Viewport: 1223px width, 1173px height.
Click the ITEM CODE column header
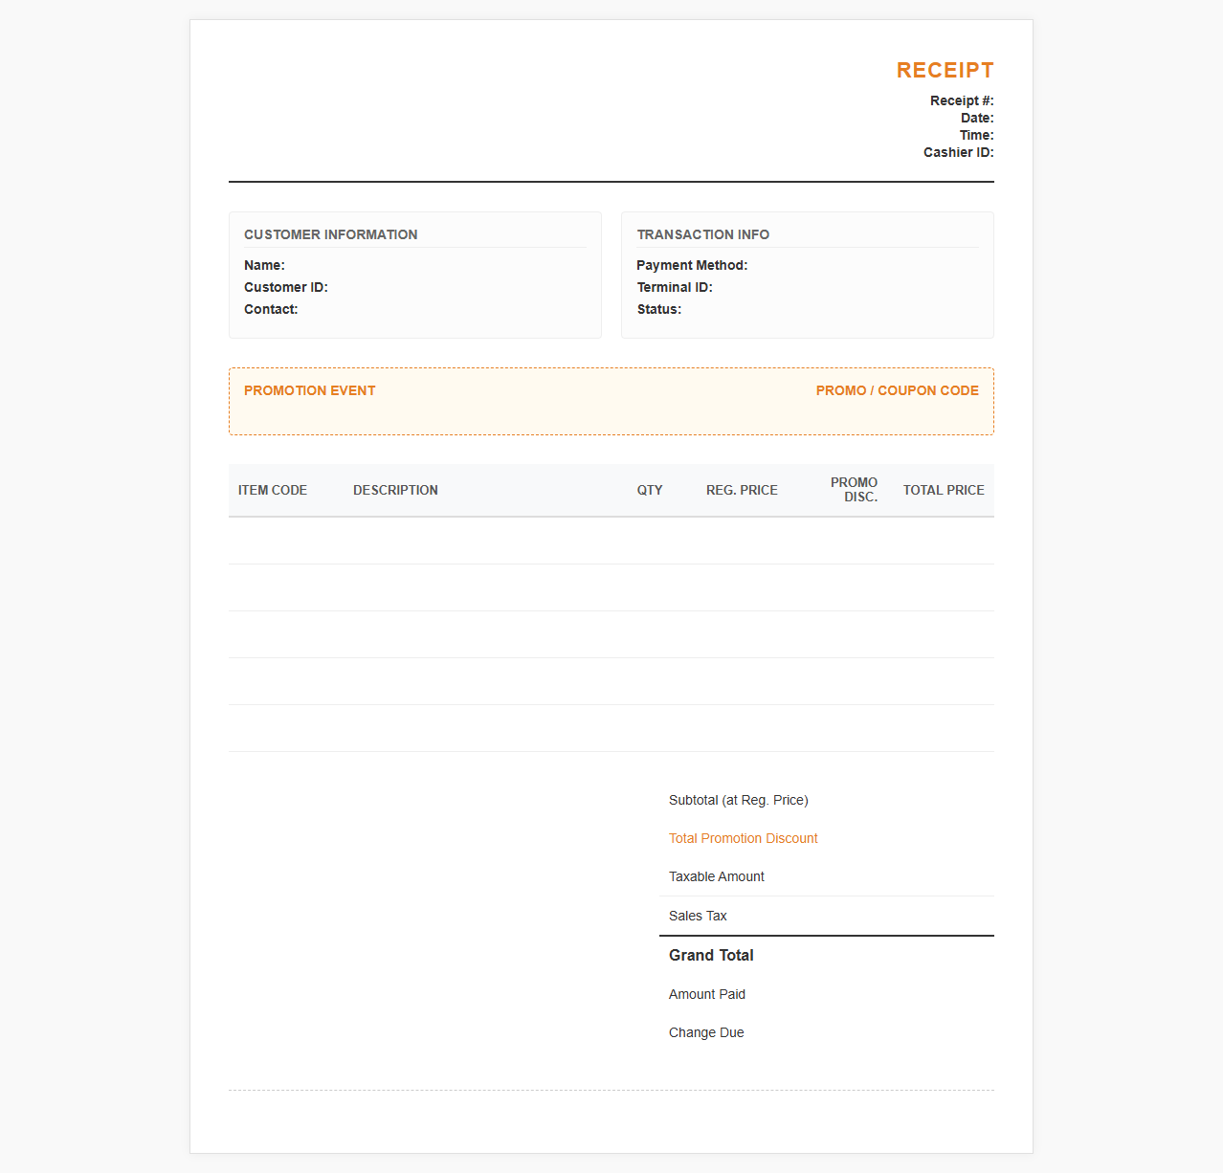click(x=273, y=490)
